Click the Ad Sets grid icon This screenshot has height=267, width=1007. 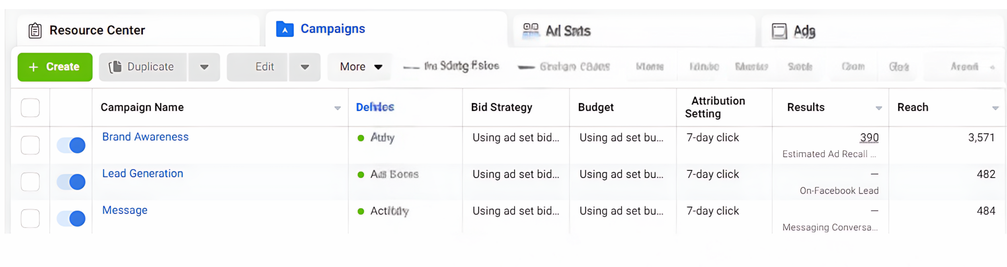pyautogui.click(x=531, y=30)
